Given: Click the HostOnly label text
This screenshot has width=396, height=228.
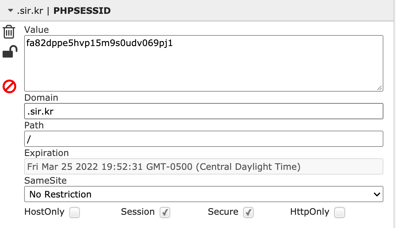Looking at the screenshot, I should (44, 212).
